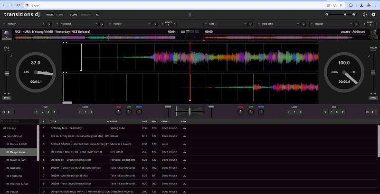The width and height of the screenshot is (380, 194).
Task: Click plus pitch nudge on left deck
Action: (x=9, y=94)
